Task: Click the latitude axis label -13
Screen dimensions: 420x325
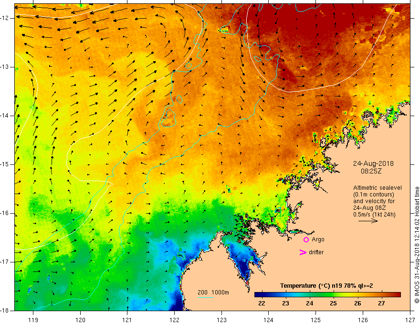Action: pyautogui.click(x=5, y=67)
